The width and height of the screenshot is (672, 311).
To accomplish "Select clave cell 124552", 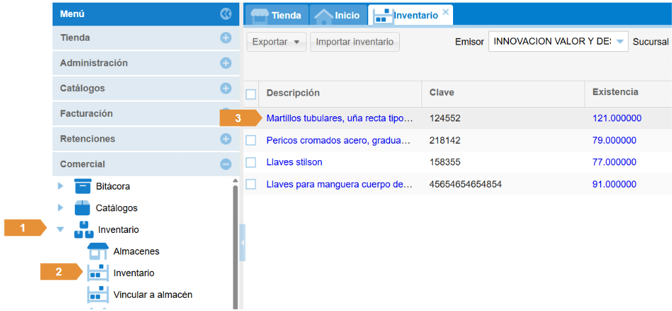I will (445, 119).
